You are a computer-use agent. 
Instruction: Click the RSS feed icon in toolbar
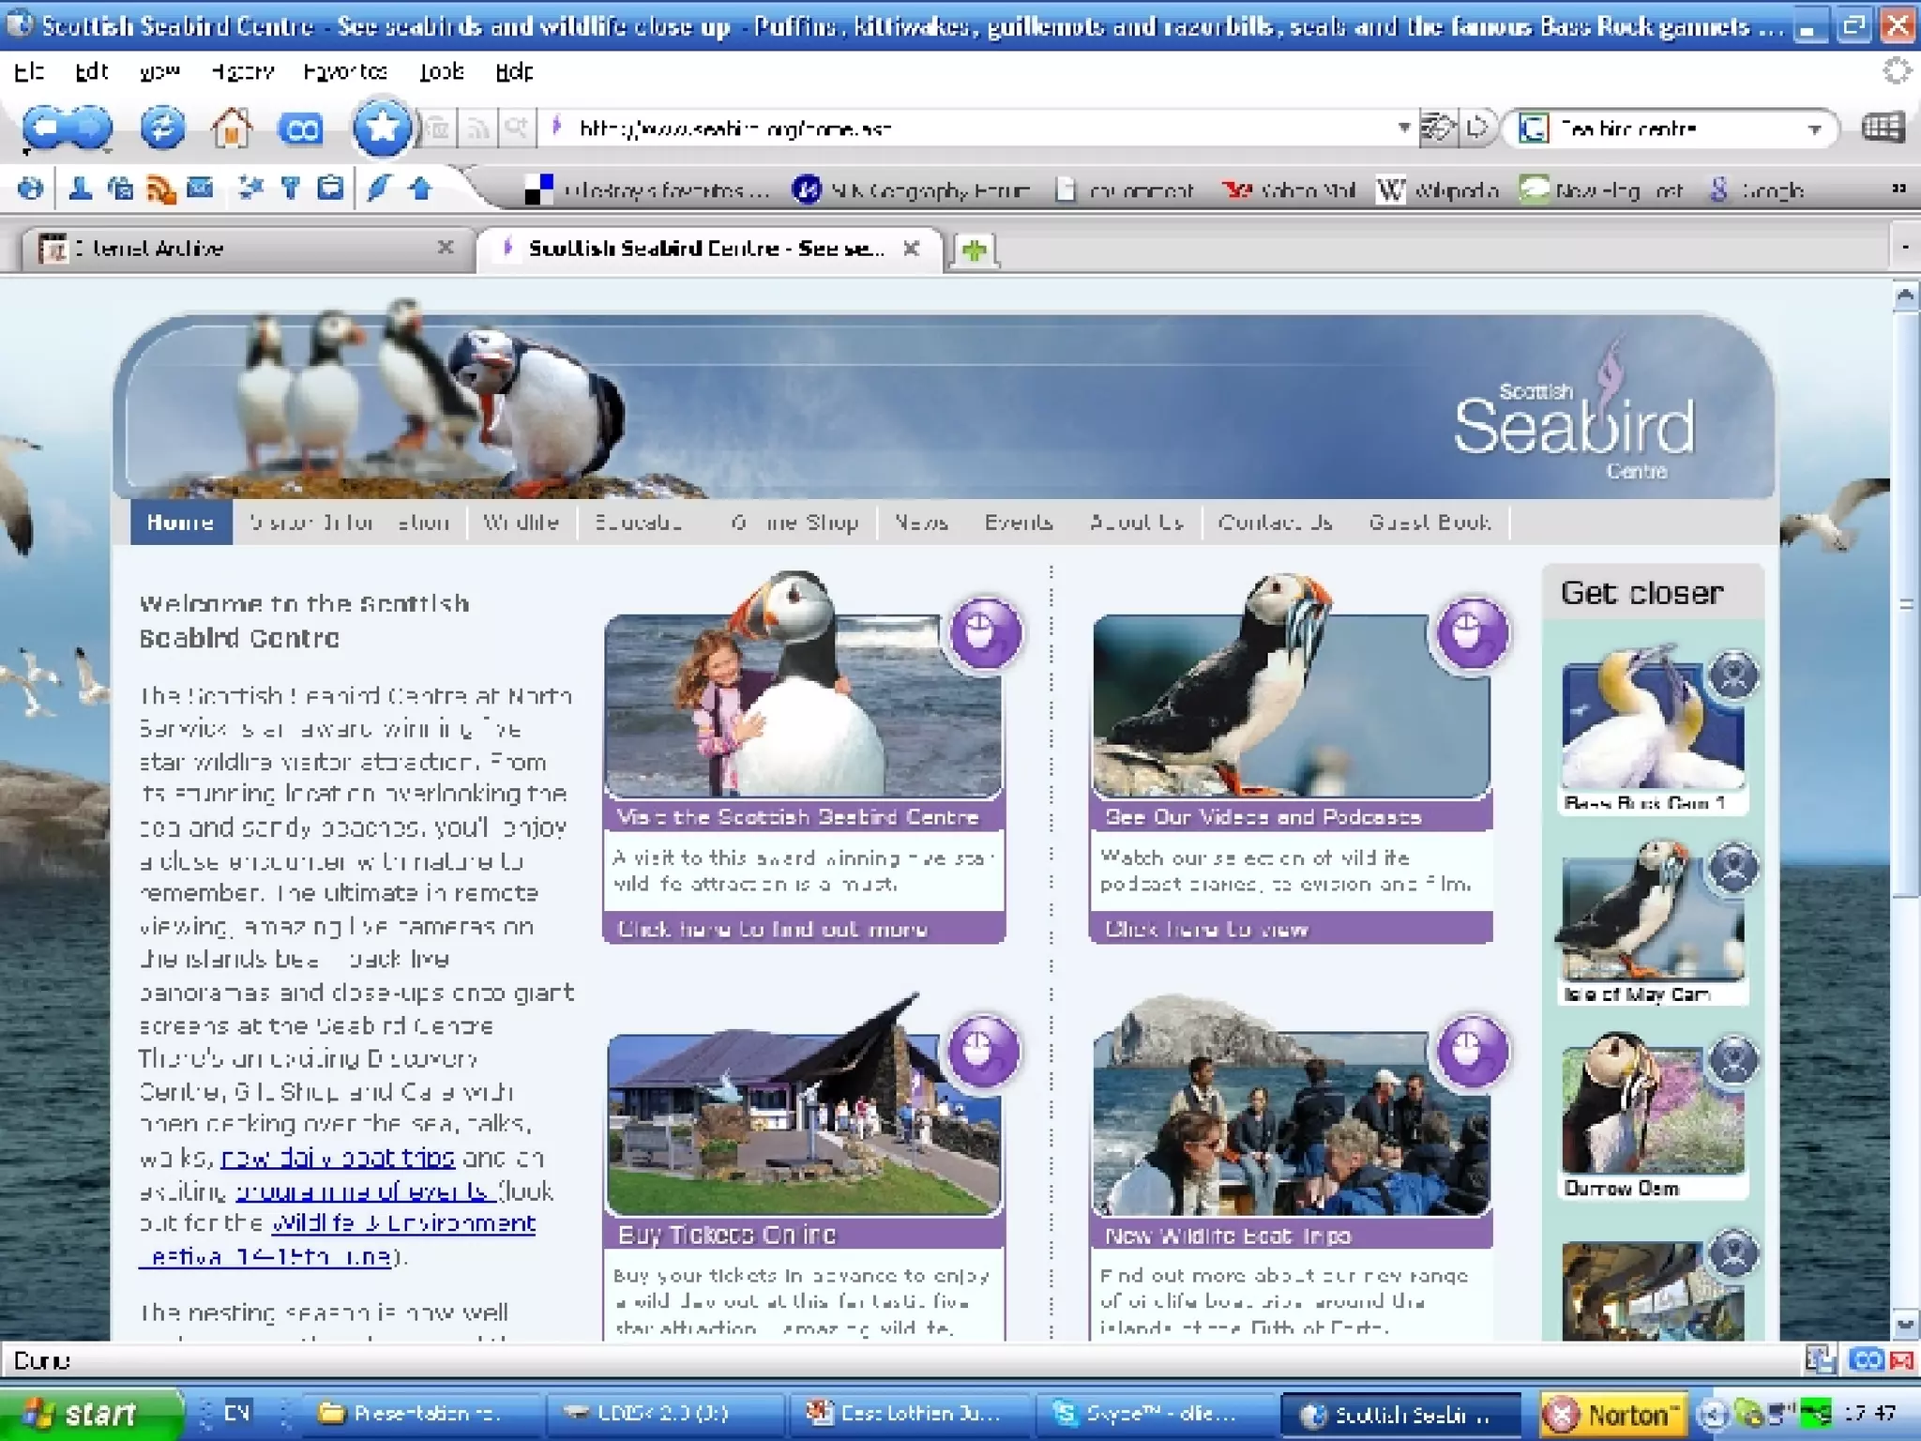[161, 190]
